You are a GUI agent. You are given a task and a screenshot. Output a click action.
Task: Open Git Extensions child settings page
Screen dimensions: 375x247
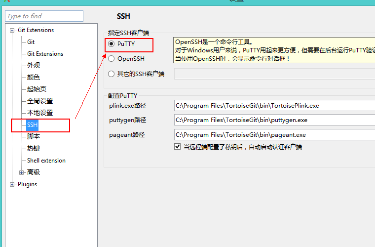pyautogui.click(x=45, y=54)
